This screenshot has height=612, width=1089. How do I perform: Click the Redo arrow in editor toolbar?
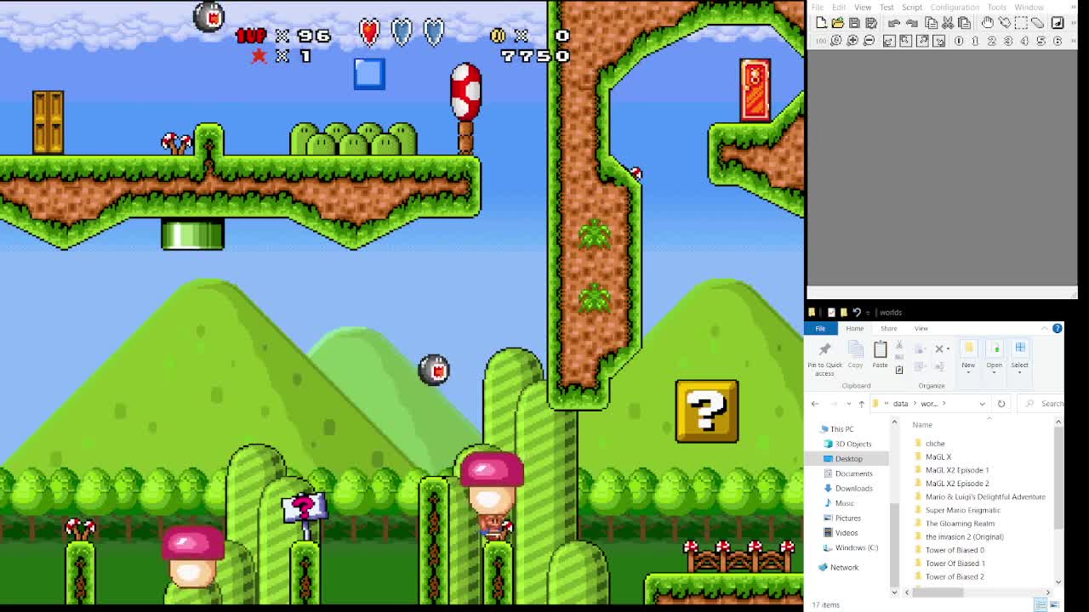912,23
